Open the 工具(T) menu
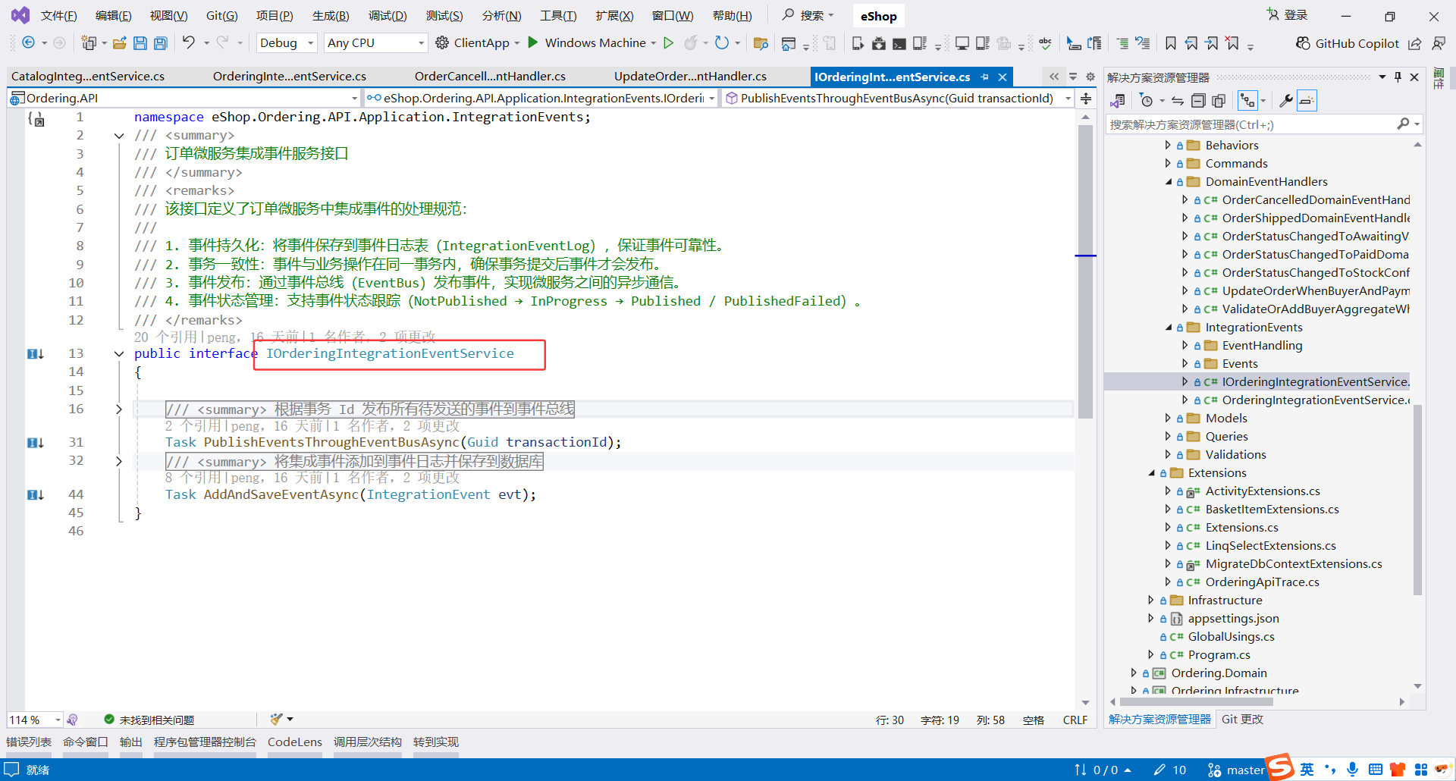1456x781 pixels. [x=558, y=15]
